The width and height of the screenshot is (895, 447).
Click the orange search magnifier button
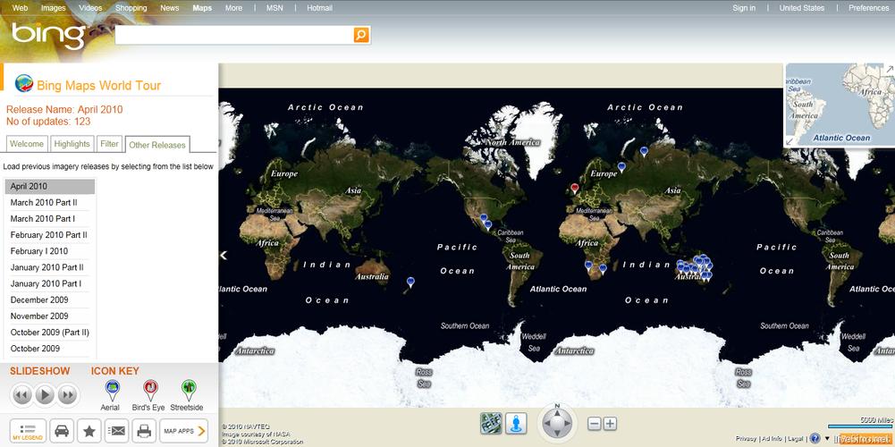click(x=361, y=35)
